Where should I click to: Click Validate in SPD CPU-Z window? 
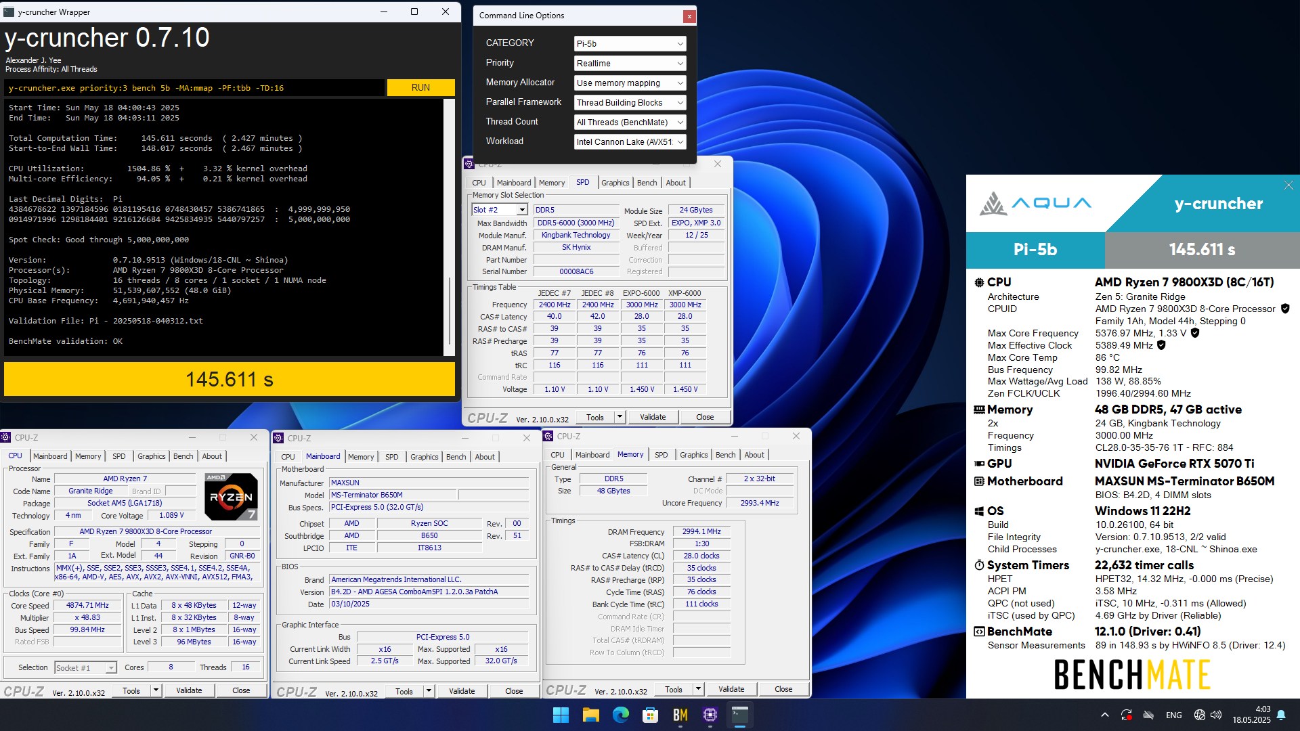(653, 417)
